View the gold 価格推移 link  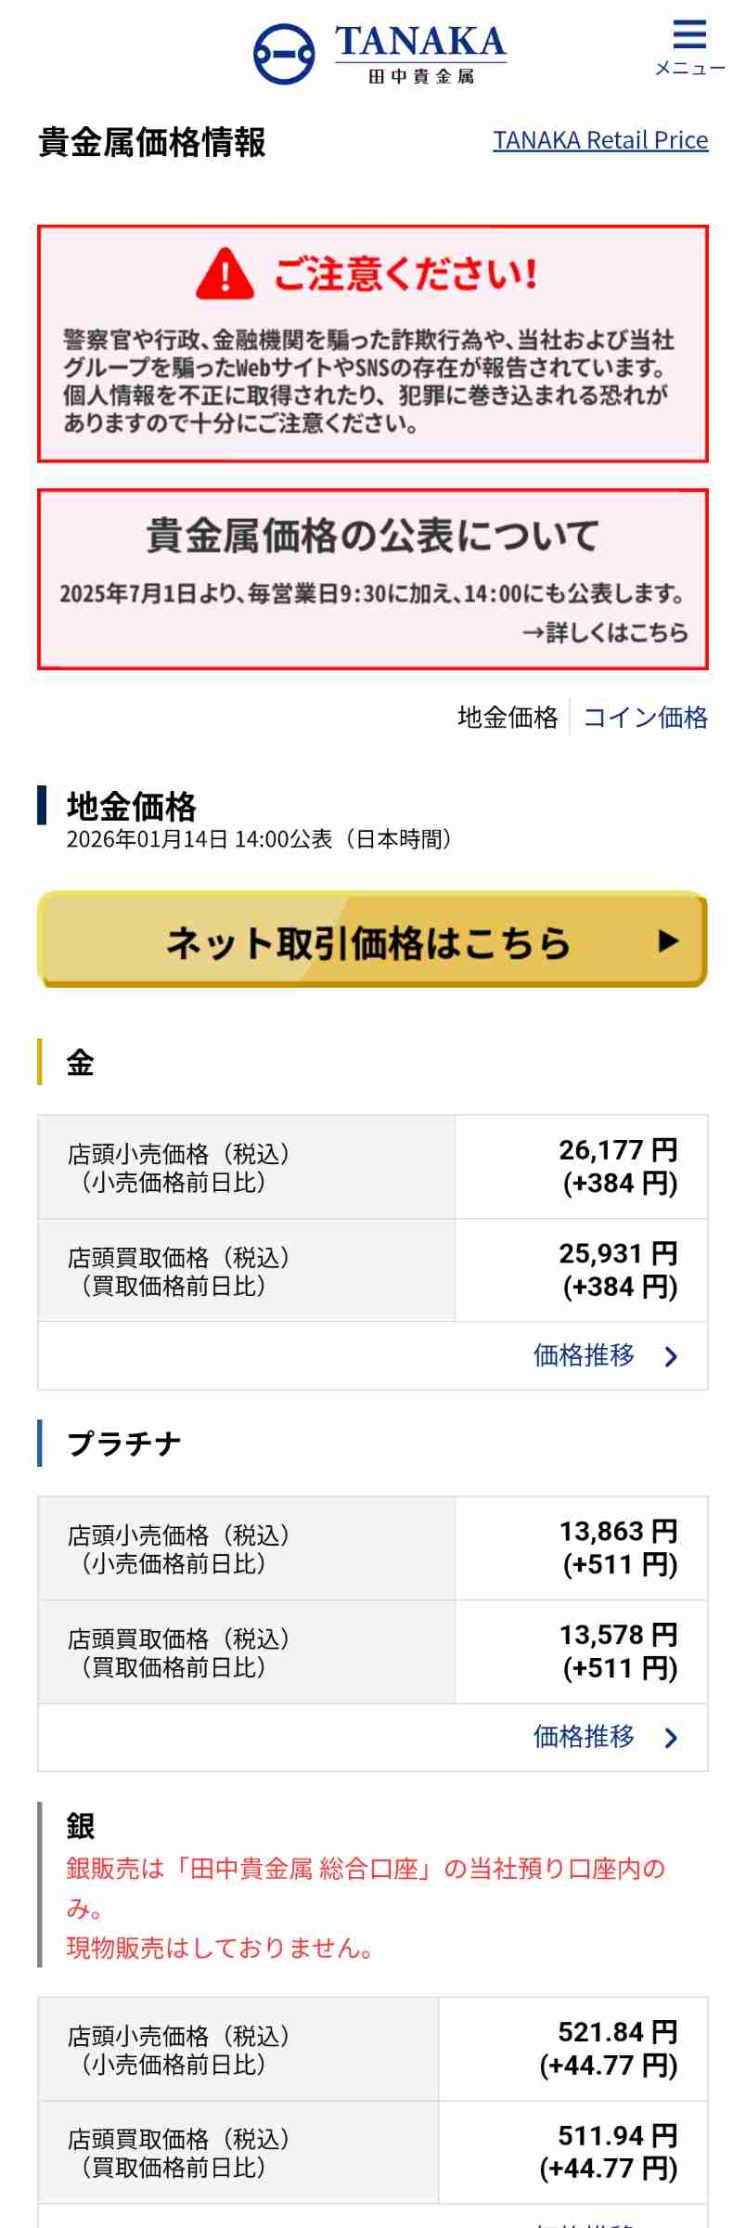click(584, 1356)
